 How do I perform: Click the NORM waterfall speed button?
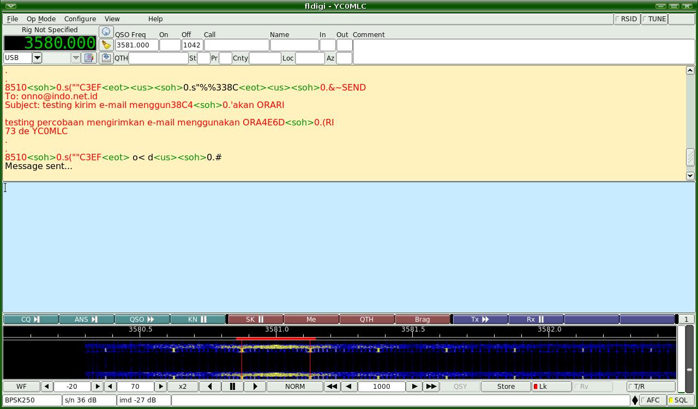294,387
